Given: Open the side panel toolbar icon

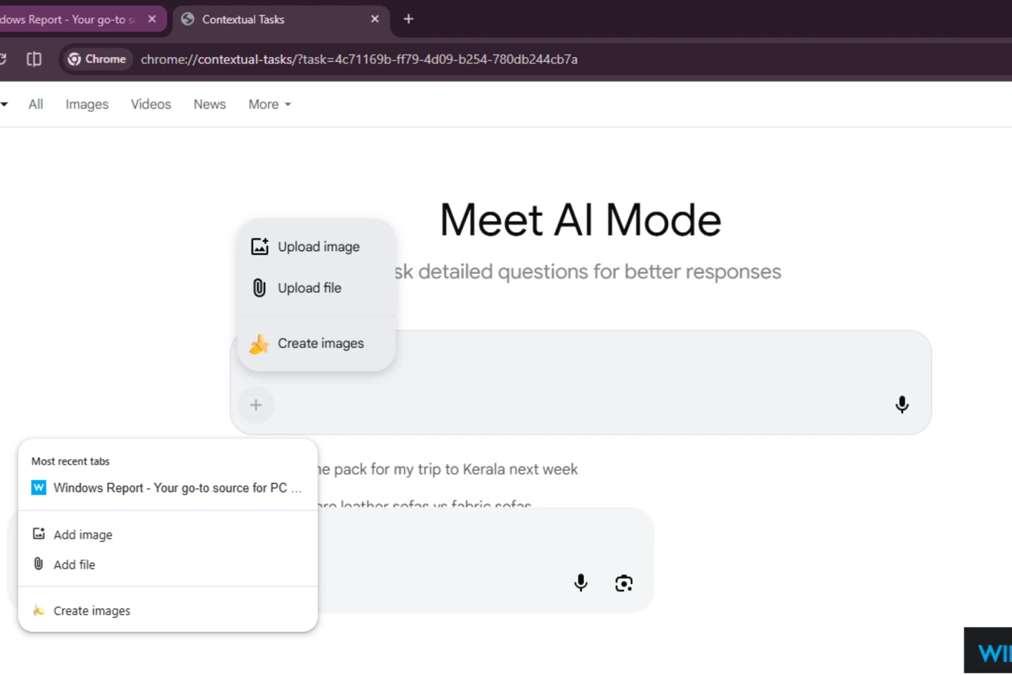Looking at the screenshot, I should pyautogui.click(x=33, y=59).
